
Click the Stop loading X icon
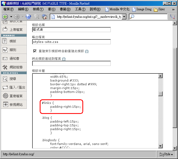[x=37, y=17]
